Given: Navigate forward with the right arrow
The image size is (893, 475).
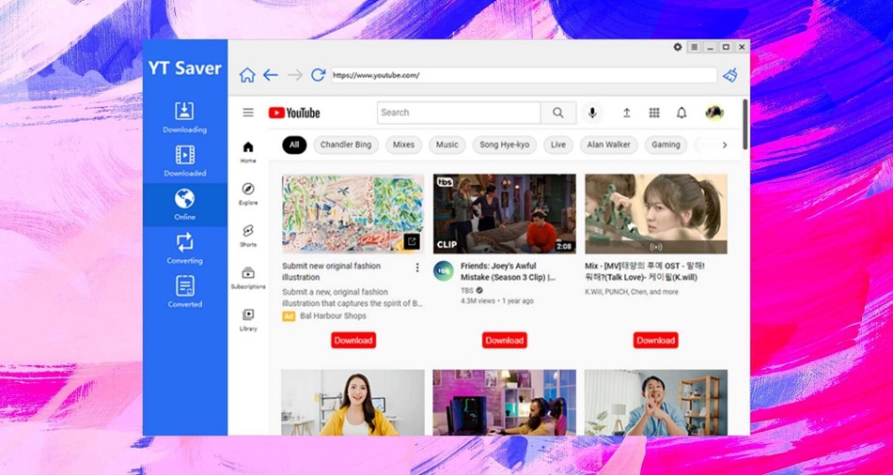Looking at the screenshot, I should click(294, 75).
